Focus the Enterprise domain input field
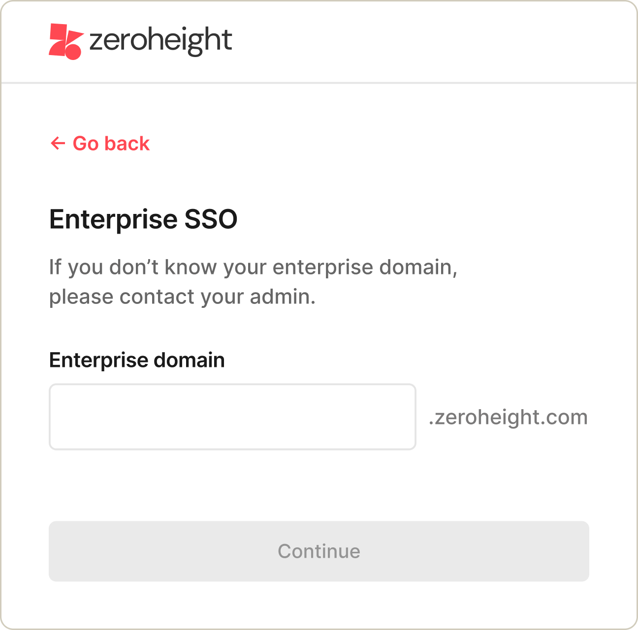The width and height of the screenshot is (638, 630). [x=232, y=417]
